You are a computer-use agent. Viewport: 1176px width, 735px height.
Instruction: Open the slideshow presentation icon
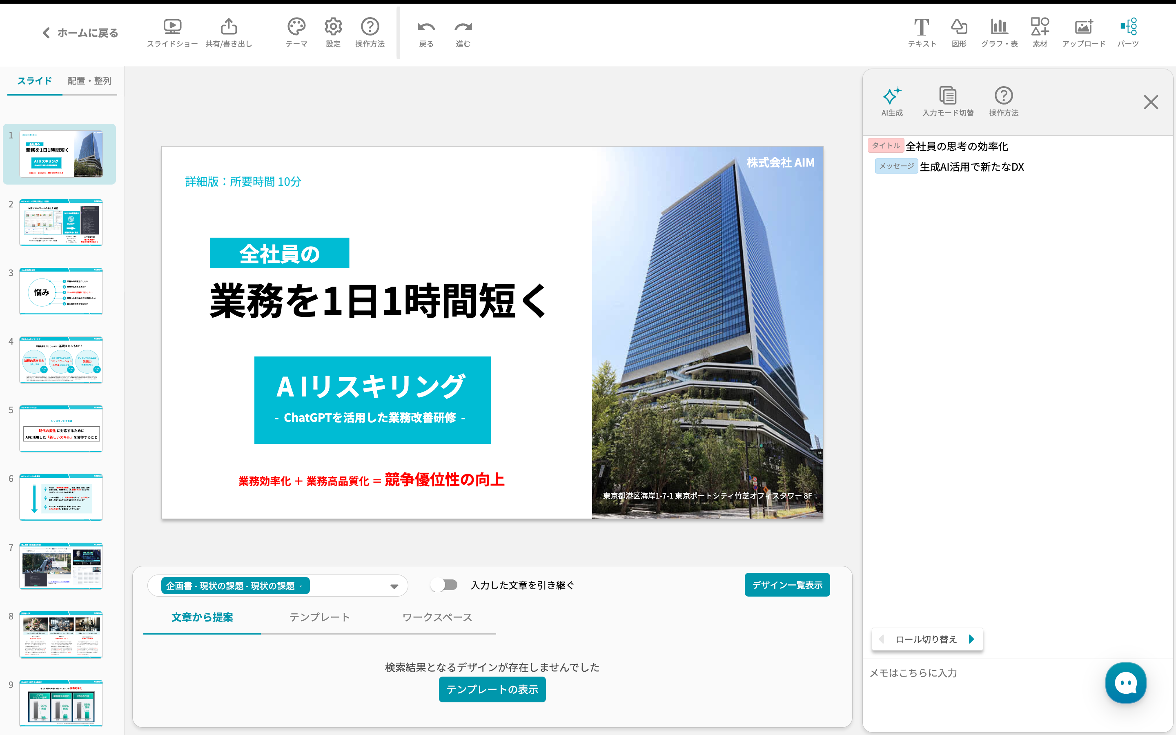point(172,27)
